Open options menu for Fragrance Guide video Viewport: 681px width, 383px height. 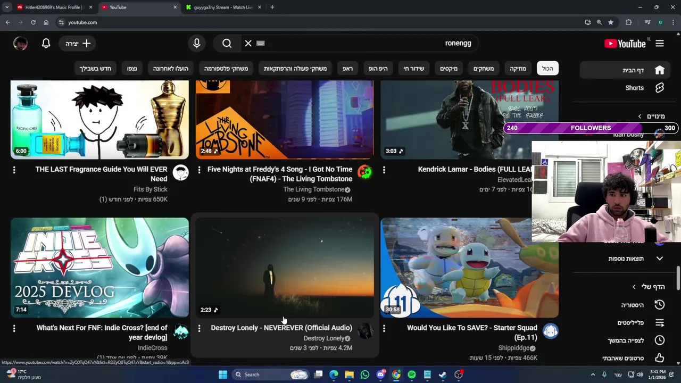[x=14, y=170]
